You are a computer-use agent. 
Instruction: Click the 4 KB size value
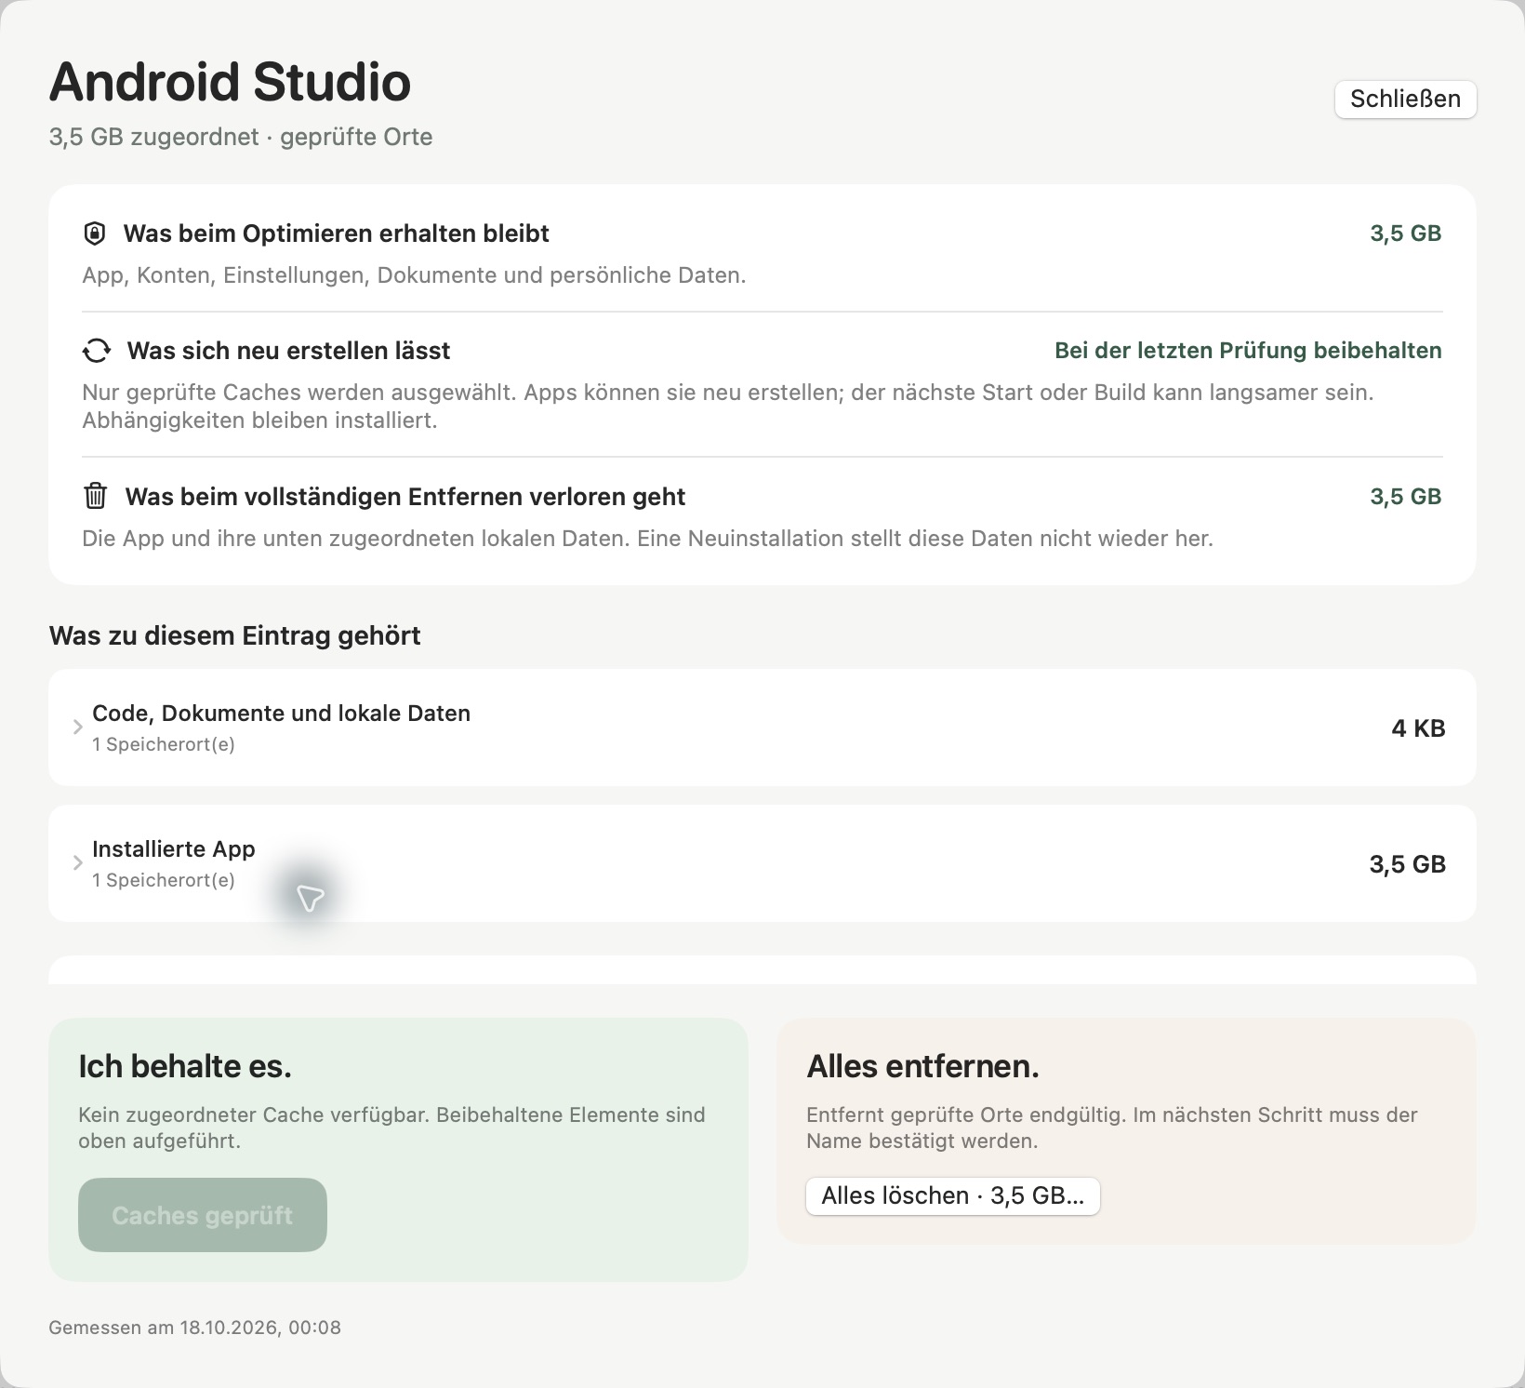pyautogui.click(x=1418, y=728)
